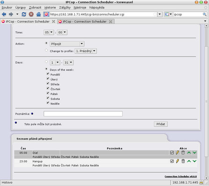Expand the Připojit action dropdown
The width and height of the screenshot is (209, 186).
67,44
